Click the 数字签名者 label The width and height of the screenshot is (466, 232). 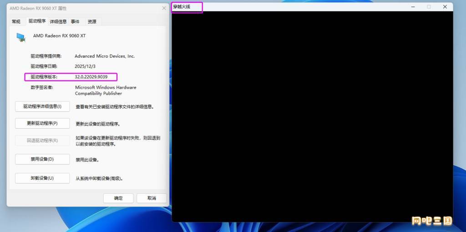(42, 87)
